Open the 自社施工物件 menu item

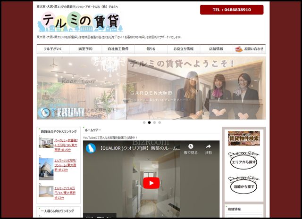coord(118,49)
